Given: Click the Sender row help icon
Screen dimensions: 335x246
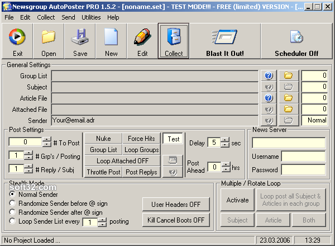Looking at the screenshot, I should (269, 120).
